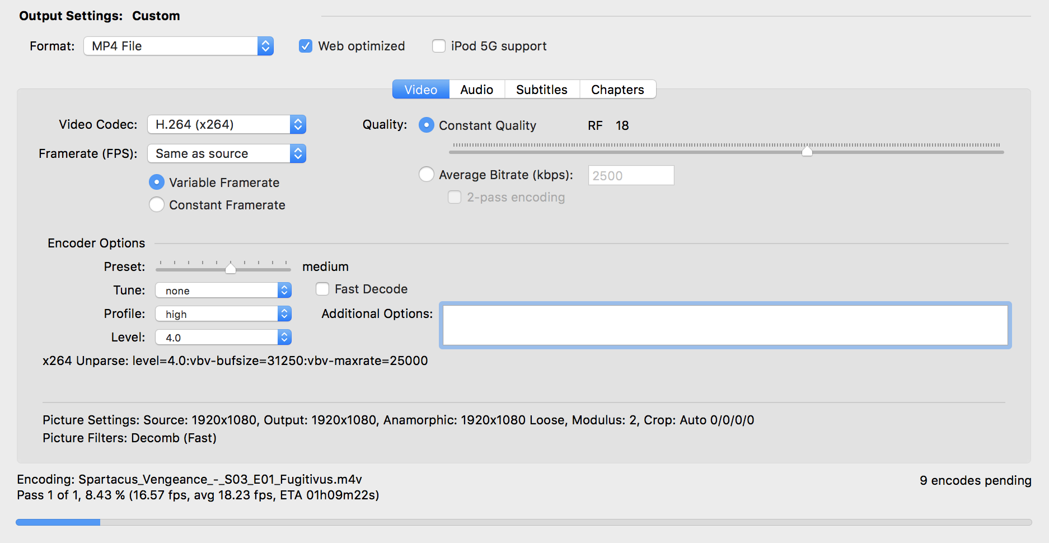Click the Preset slider thumb at medium

pyautogui.click(x=231, y=268)
